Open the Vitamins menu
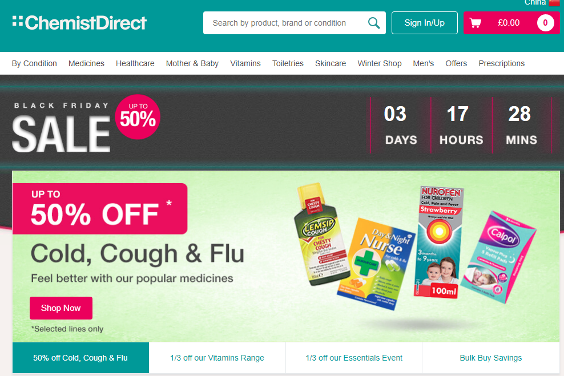564x376 pixels. [245, 64]
